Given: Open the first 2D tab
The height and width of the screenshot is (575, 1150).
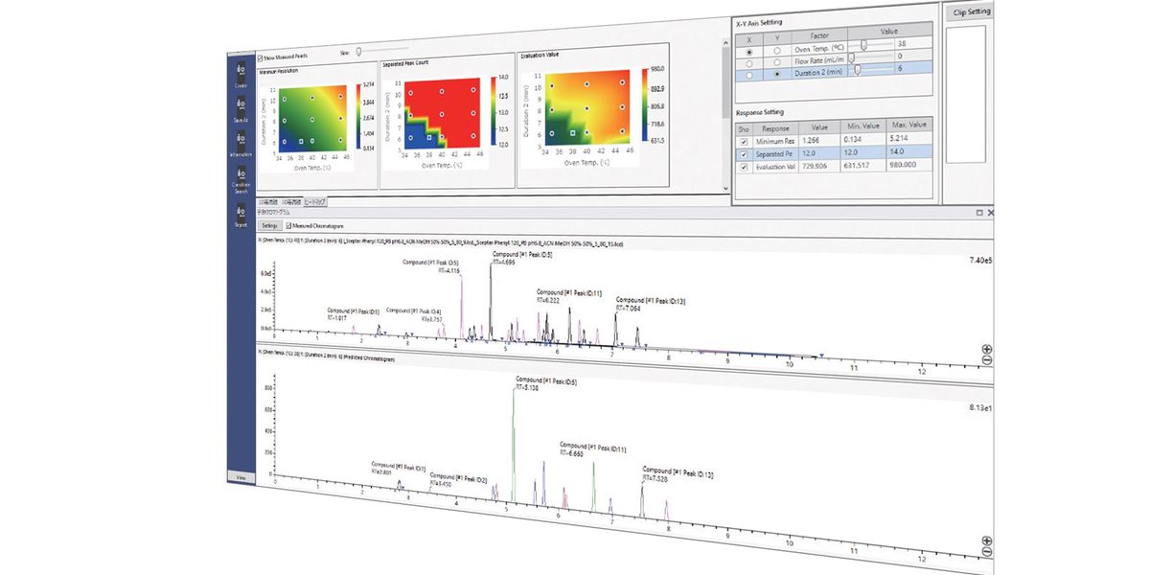Looking at the screenshot, I should 268,202.
